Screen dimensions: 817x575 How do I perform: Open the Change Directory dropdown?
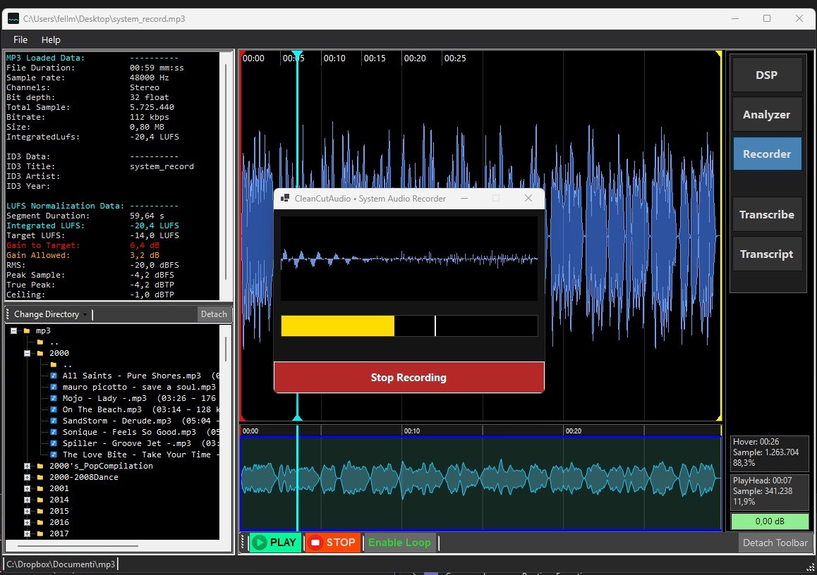click(x=47, y=314)
